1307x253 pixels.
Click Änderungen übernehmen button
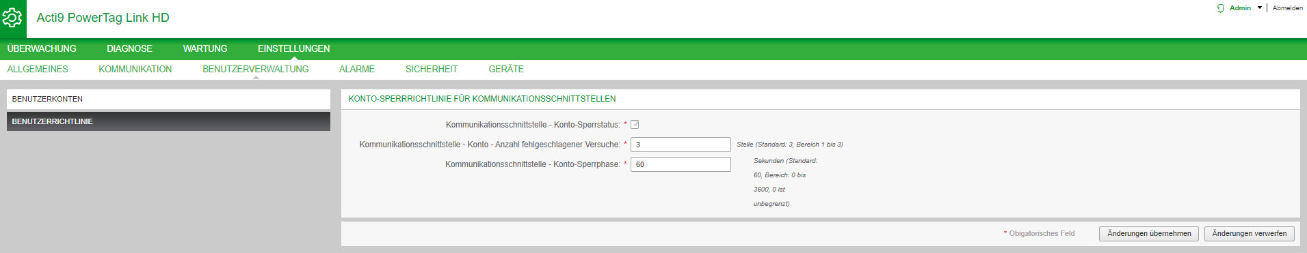coord(1149,234)
